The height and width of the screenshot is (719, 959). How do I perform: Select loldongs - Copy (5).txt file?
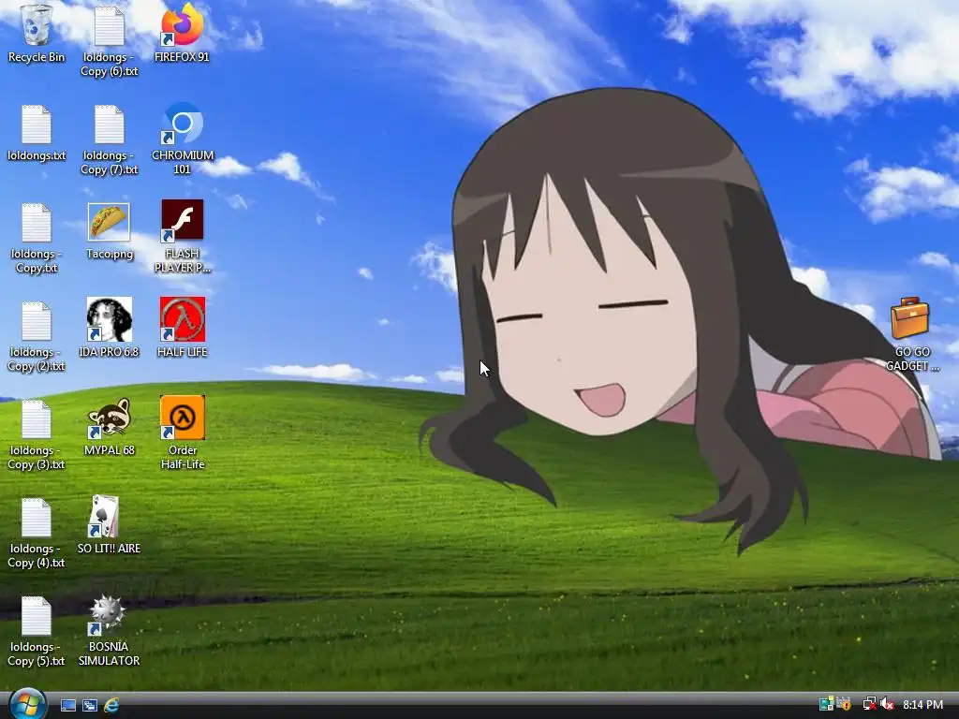point(37,631)
